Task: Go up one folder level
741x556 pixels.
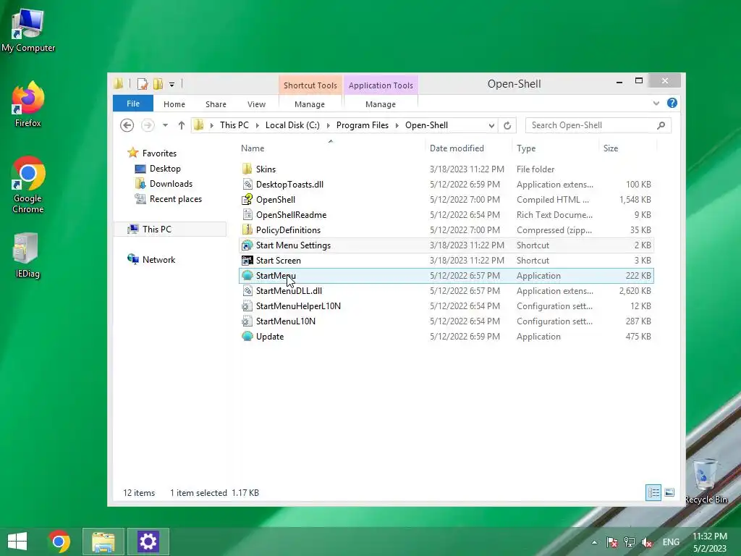Action: tap(182, 125)
